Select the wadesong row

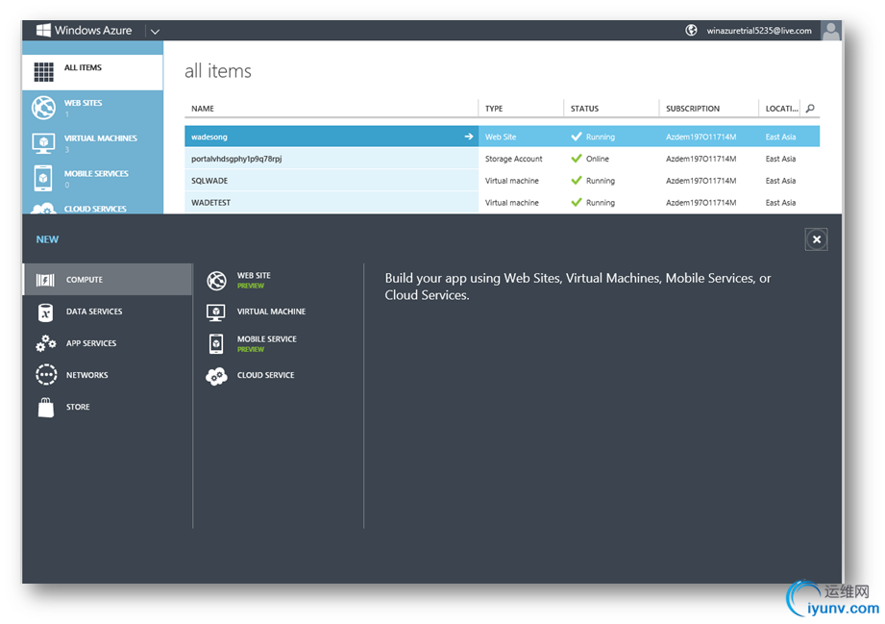coord(502,137)
